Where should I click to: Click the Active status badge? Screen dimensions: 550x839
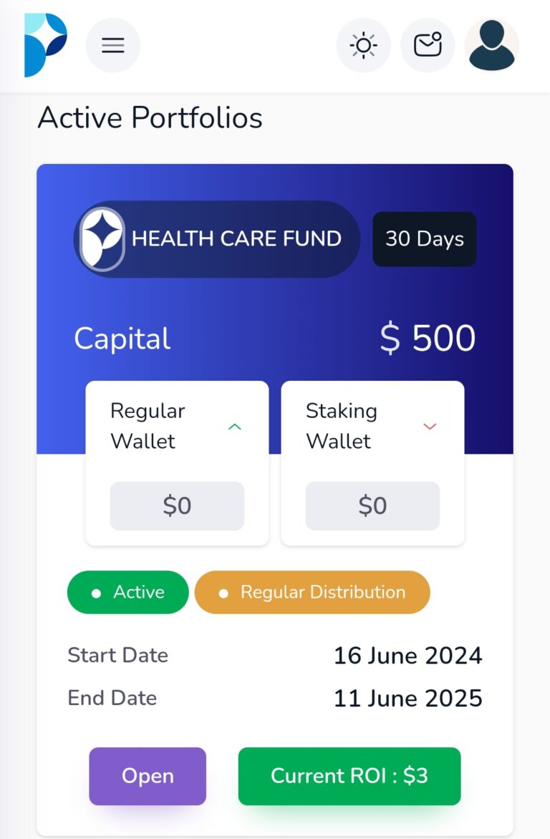(128, 592)
